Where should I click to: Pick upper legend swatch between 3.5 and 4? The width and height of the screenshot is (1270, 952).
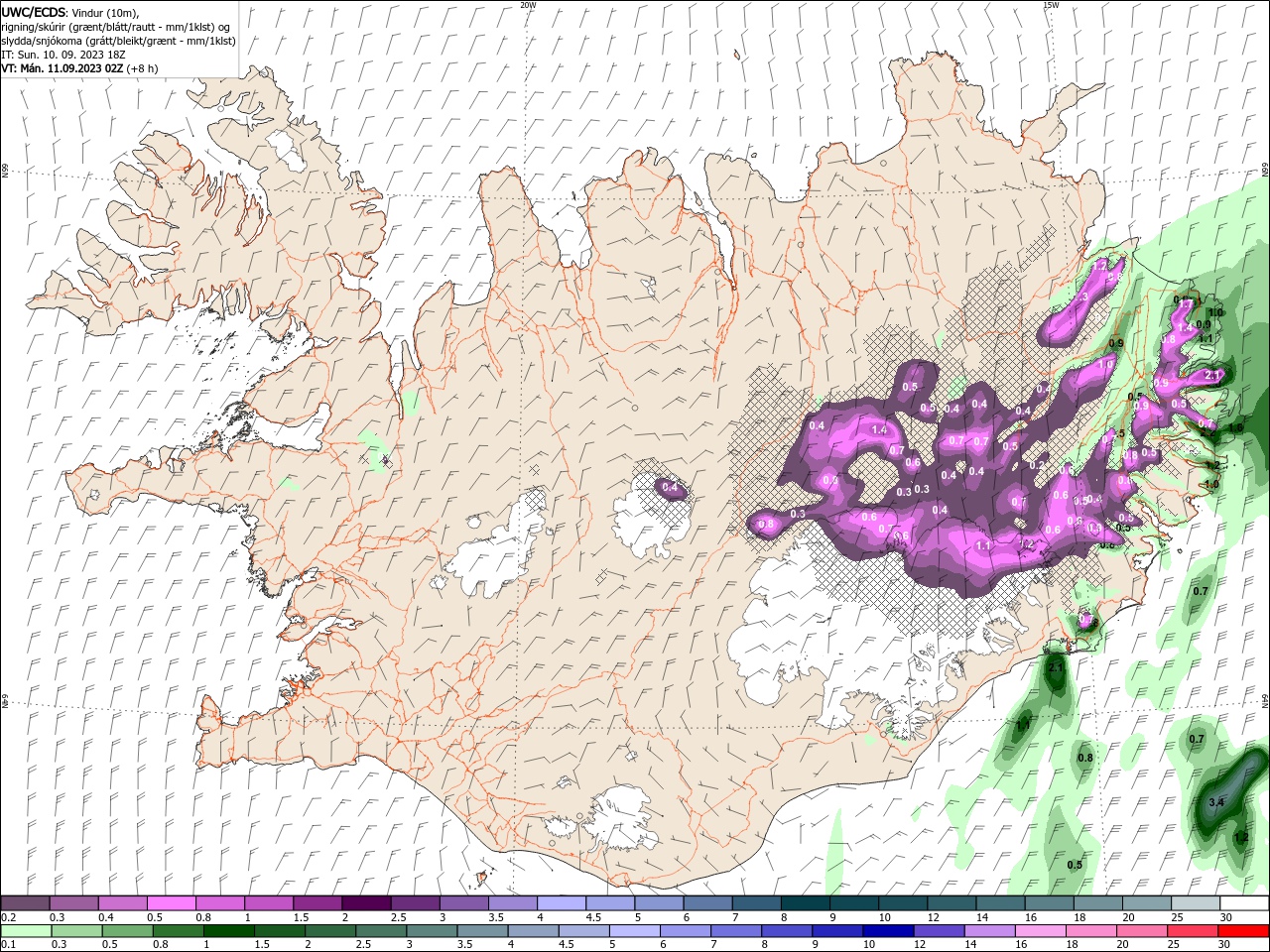(513, 903)
